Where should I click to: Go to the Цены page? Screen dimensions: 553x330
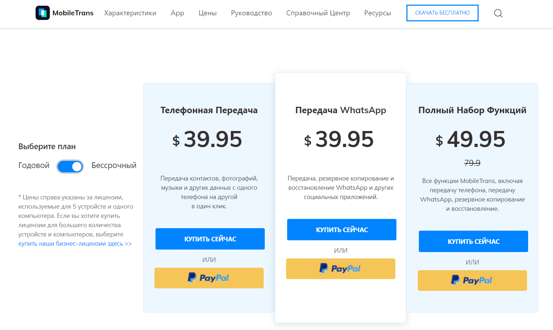pos(207,13)
